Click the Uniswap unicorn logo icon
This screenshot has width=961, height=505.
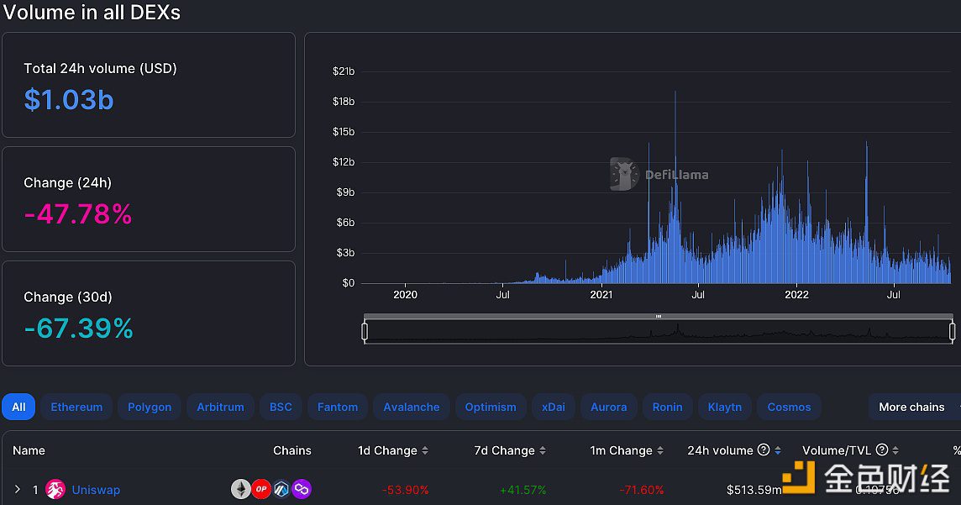point(55,489)
